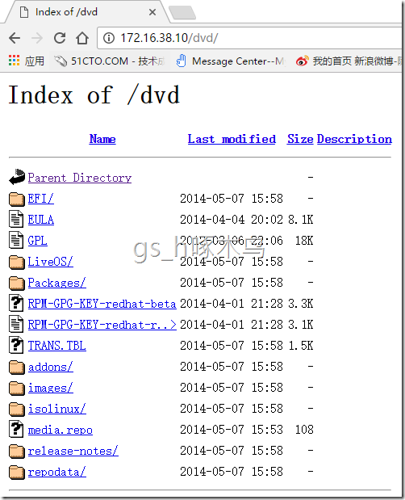Sort listing by Description column
This screenshot has width=405, height=500.
[x=354, y=139]
